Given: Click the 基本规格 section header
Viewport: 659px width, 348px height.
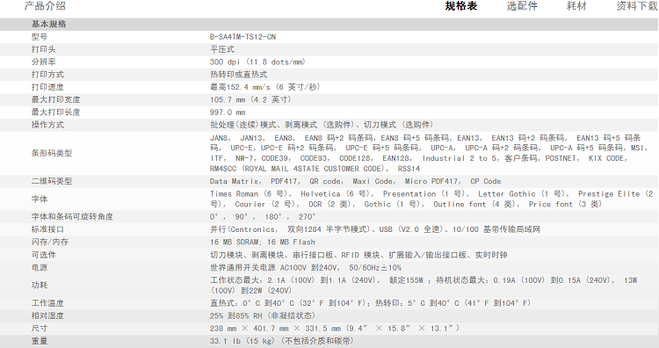Looking at the screenshot, I should [48, 24].
